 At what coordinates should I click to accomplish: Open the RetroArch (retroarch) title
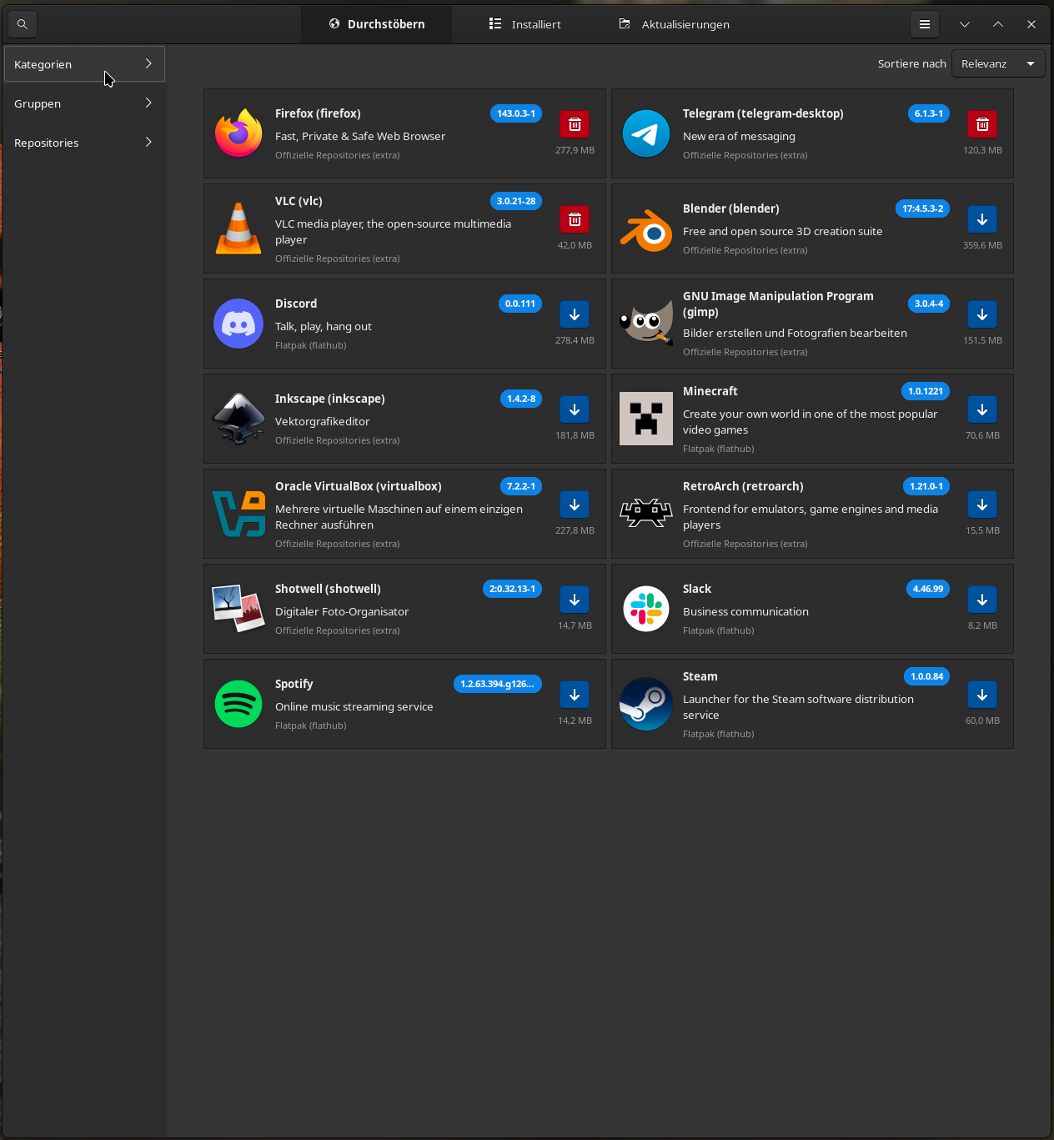(x=743, y=486)
